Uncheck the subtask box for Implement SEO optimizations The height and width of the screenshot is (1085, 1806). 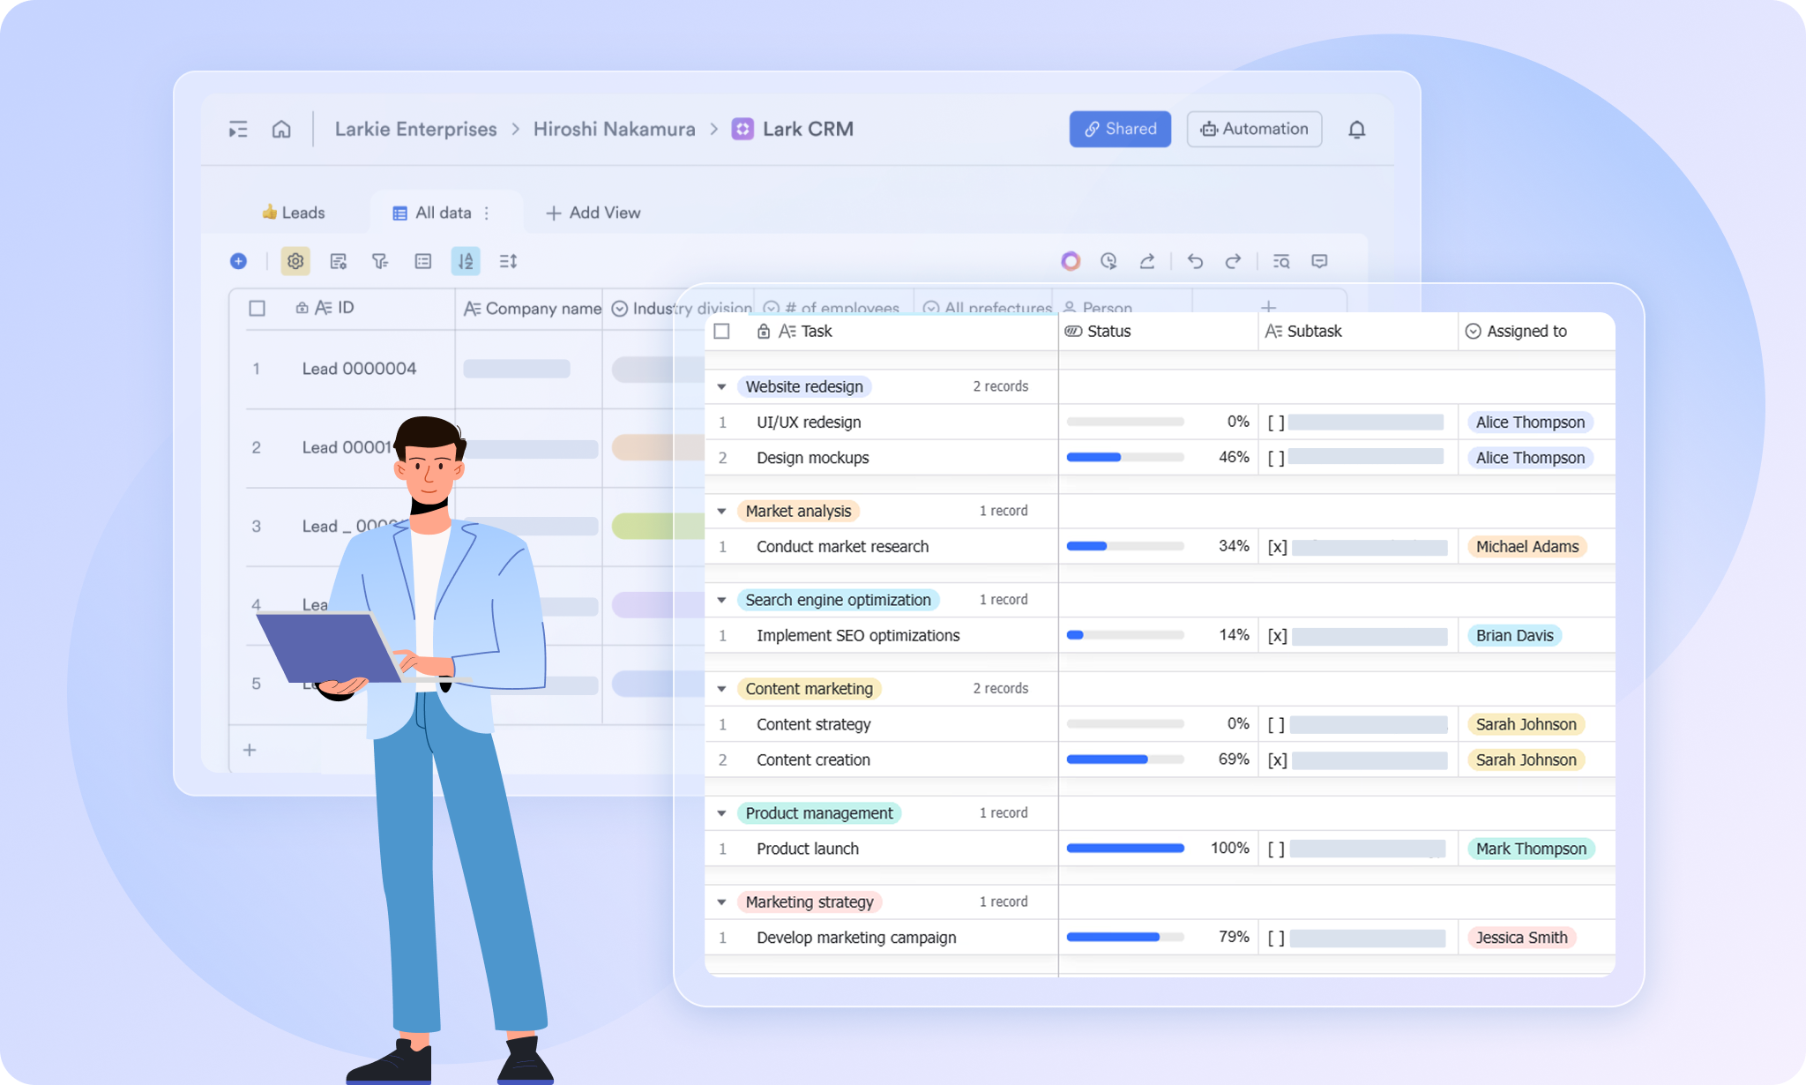(1277, 636)
